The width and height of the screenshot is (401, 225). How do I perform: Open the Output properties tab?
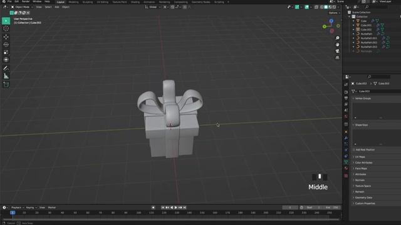[x=346, y=98]
